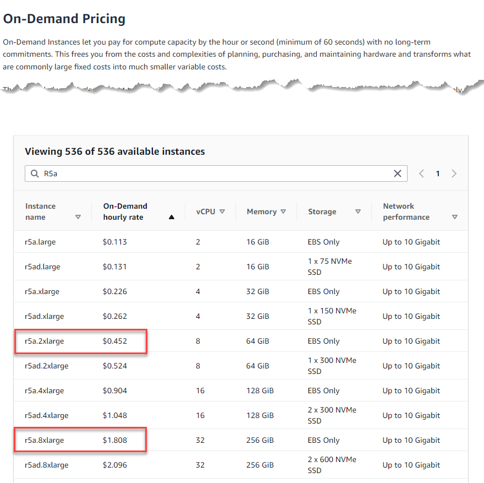Image resolution: width=484 pixels, height=483 pixels.
Task: Sort by Instance name column arrow
Action: pos(78,217)
